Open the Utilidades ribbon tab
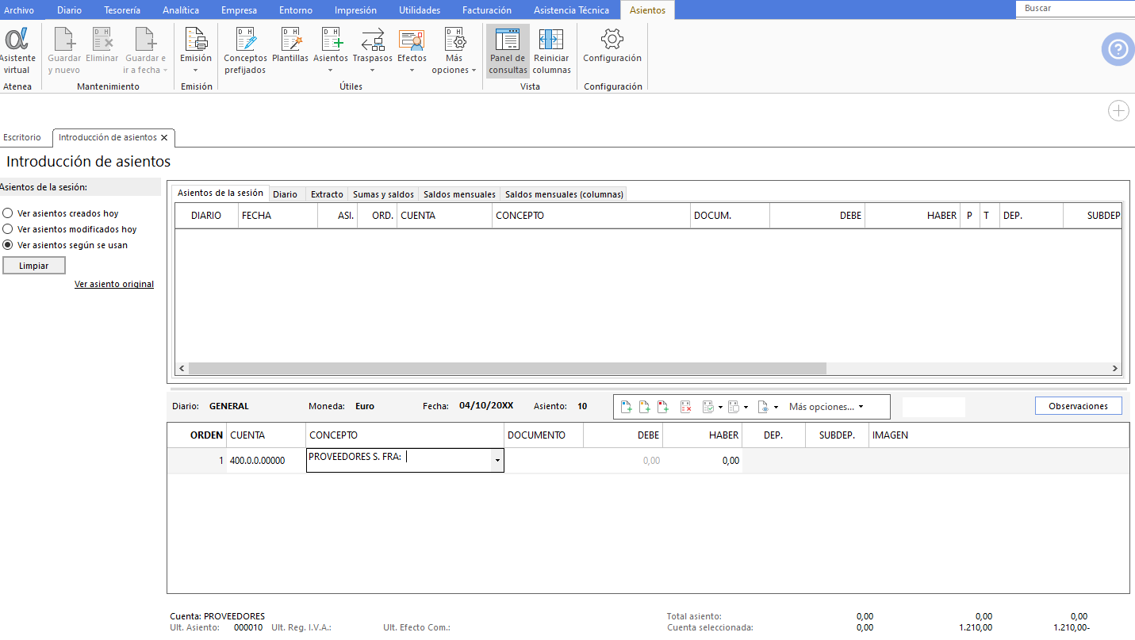The image size is (1135, 640). pos(420,10)
